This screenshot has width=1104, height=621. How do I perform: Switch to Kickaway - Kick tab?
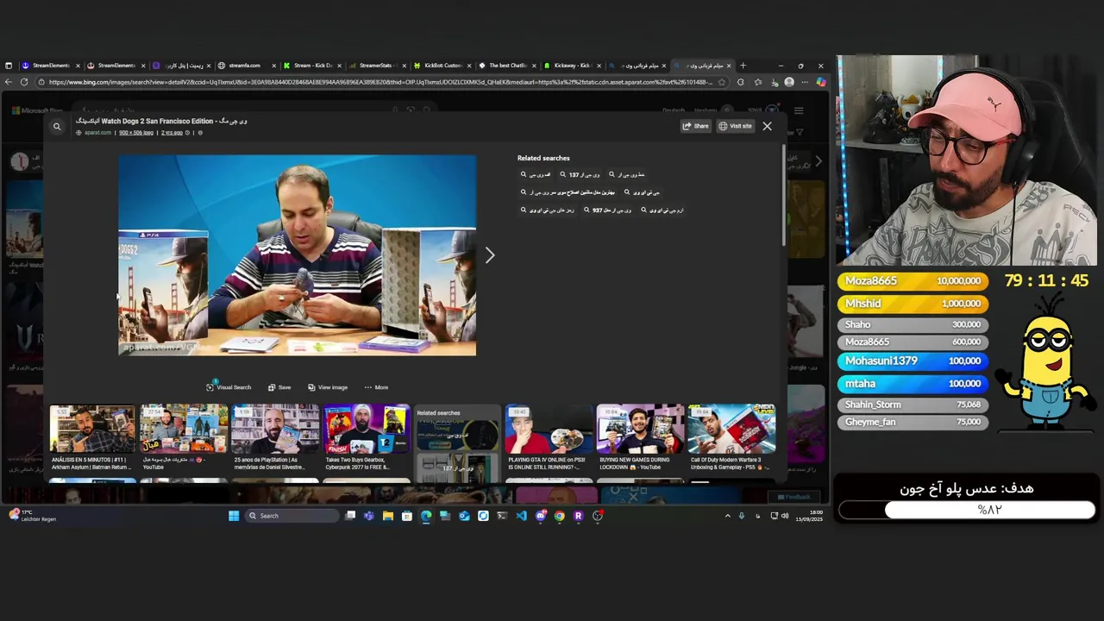pyautogui.click(x=571, y=66)
